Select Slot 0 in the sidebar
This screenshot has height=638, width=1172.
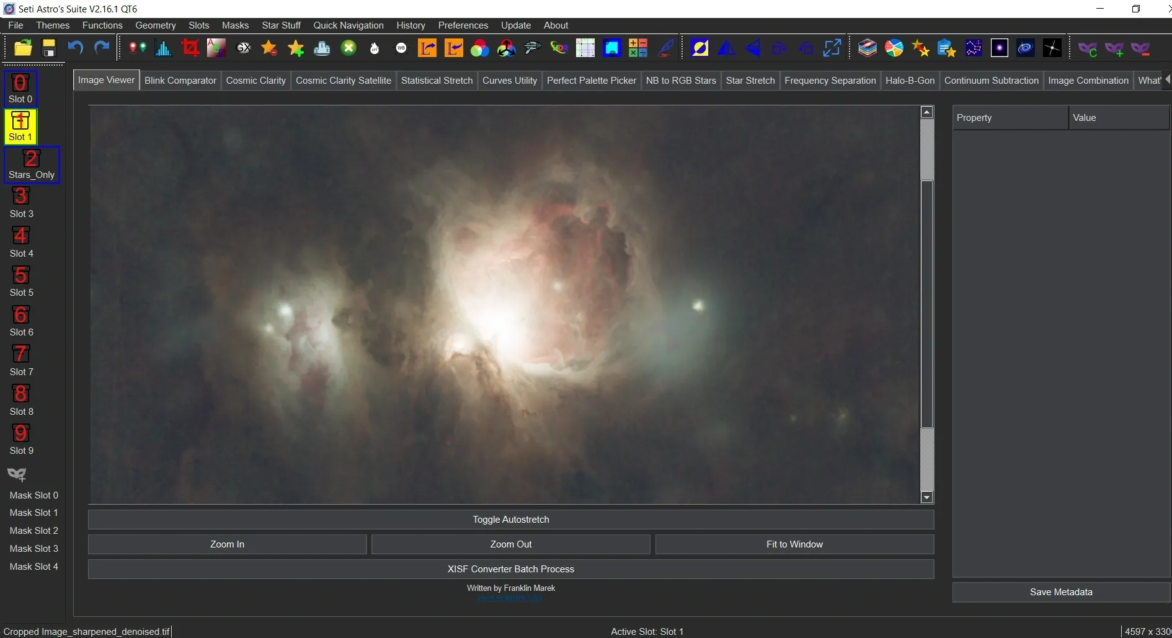20,88
